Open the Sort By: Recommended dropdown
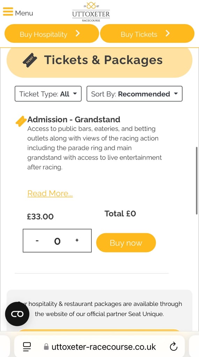 tap(134, 93)
